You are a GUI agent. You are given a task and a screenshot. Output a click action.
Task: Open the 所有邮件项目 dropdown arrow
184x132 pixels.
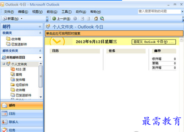40,58
